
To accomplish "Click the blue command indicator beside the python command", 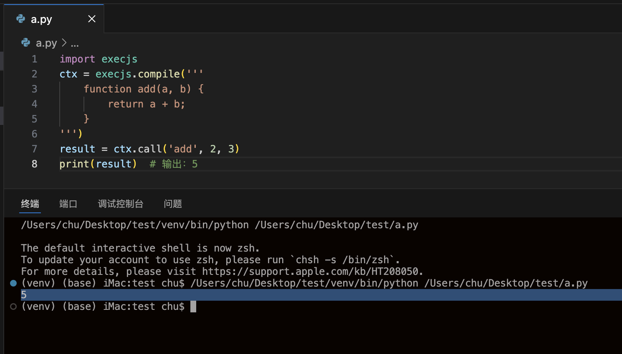I will 13,283.
